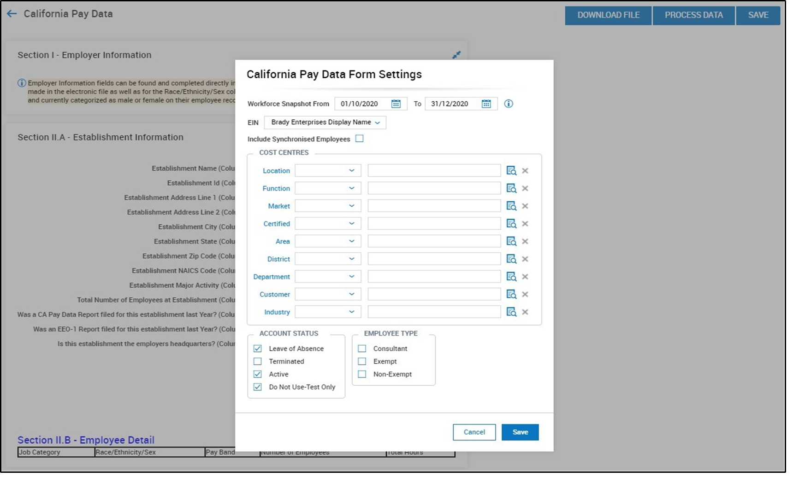Go back using the California Pay Data arrow
This screenshot has height=488, width=793.
point(12,14)
